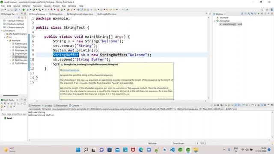This screenshot has width=274, height=154.
Task: Maximize the editor area
Action: [210, 14]
